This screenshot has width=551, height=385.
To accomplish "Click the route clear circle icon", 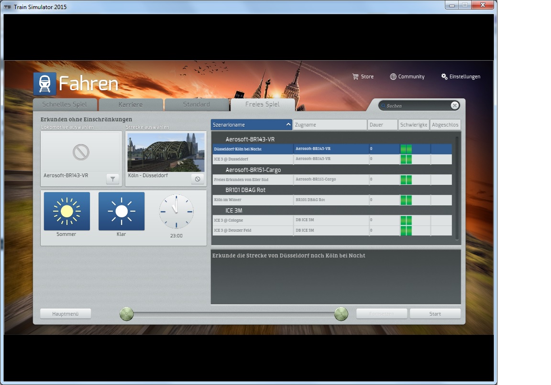I will (198, 179).
